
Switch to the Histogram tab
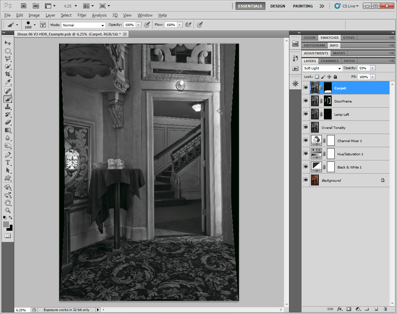[x=314, y=46]
